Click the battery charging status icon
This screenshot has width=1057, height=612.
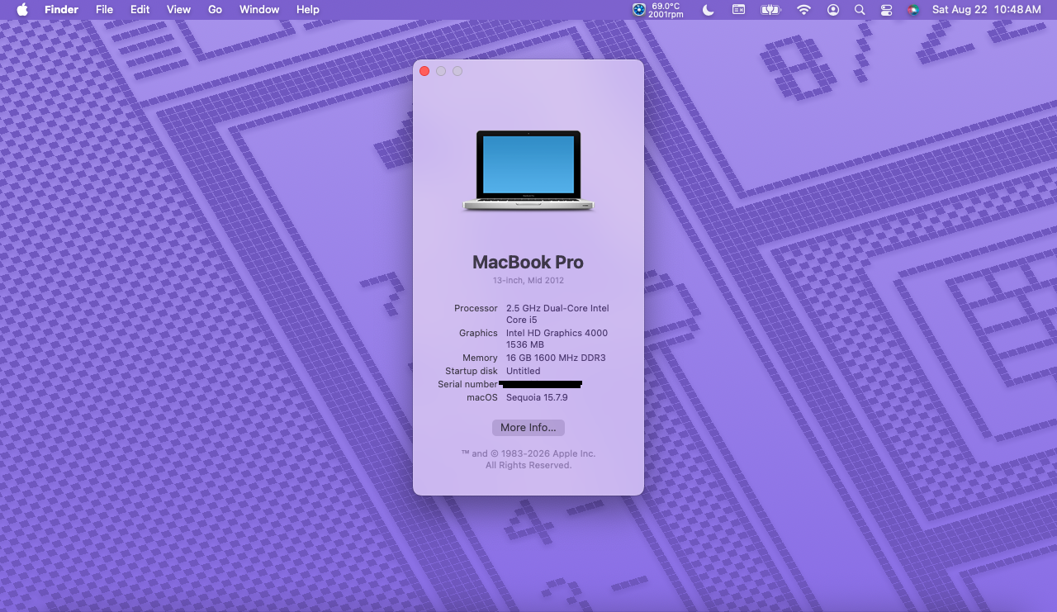pos(770,10)
